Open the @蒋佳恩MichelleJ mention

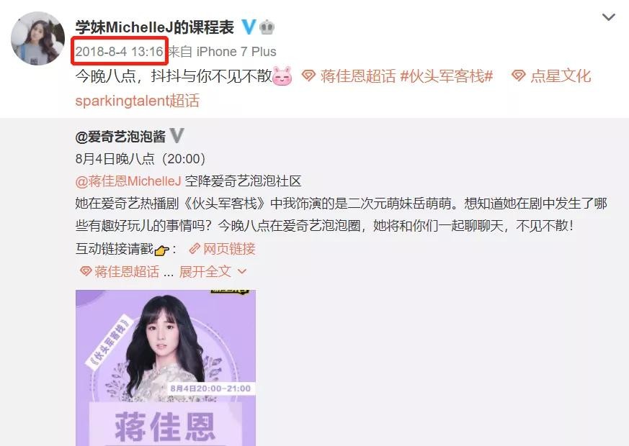tap(128, 181)
